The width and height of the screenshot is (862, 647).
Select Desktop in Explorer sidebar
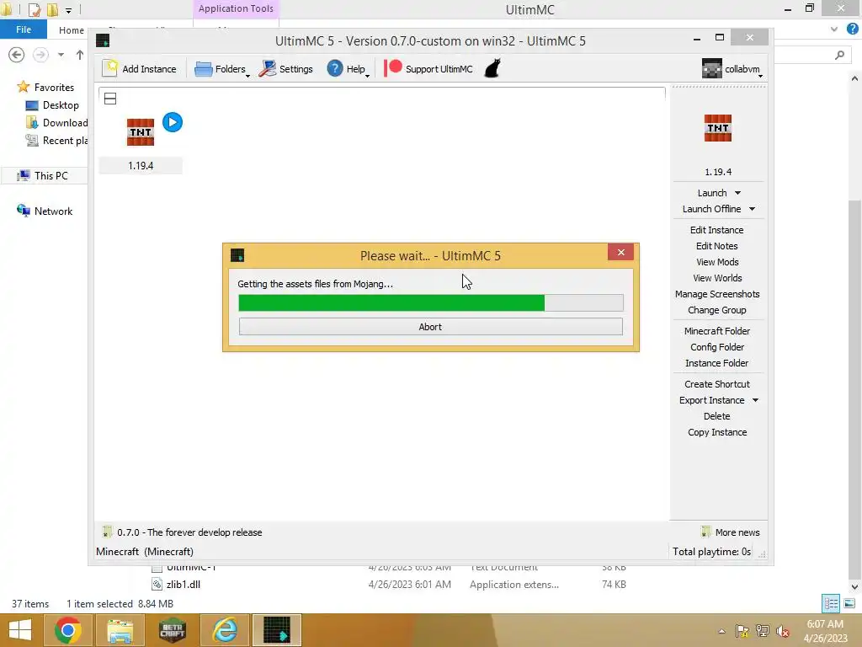coord(53,105)
